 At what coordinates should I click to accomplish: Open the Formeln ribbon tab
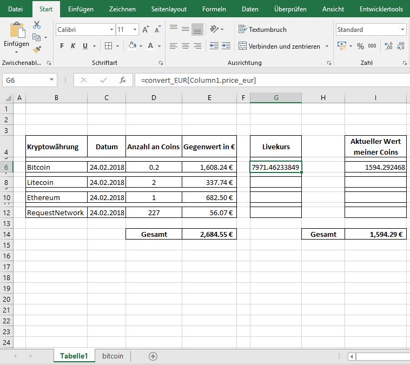click(214, 9)
